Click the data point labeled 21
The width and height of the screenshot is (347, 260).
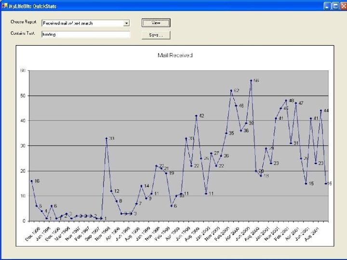[x=161, y=169]
